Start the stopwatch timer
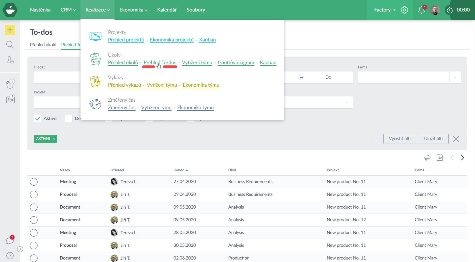The height and width of the screenshot is (262, 475). 449,10
